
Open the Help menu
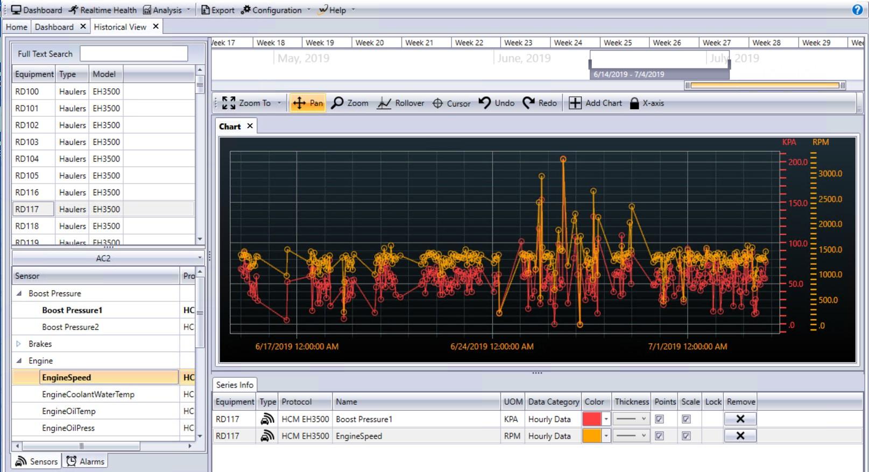[x=337, y=10]
